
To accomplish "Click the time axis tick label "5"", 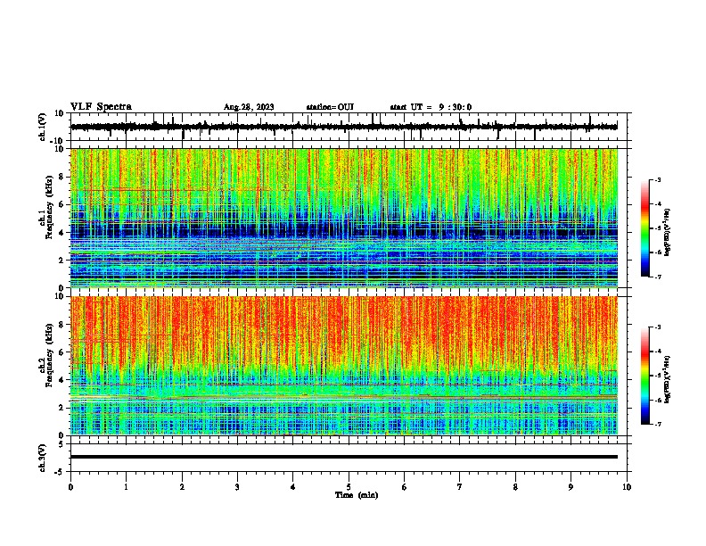I will pyautogui.click(x=349, y=487).
